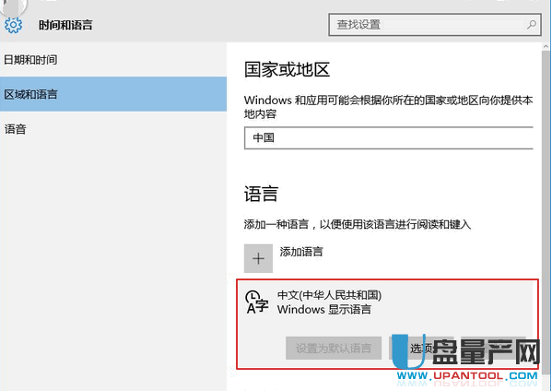Click the vertical scrollbar on the right
The image size is (552, 391).
[546, 211]
